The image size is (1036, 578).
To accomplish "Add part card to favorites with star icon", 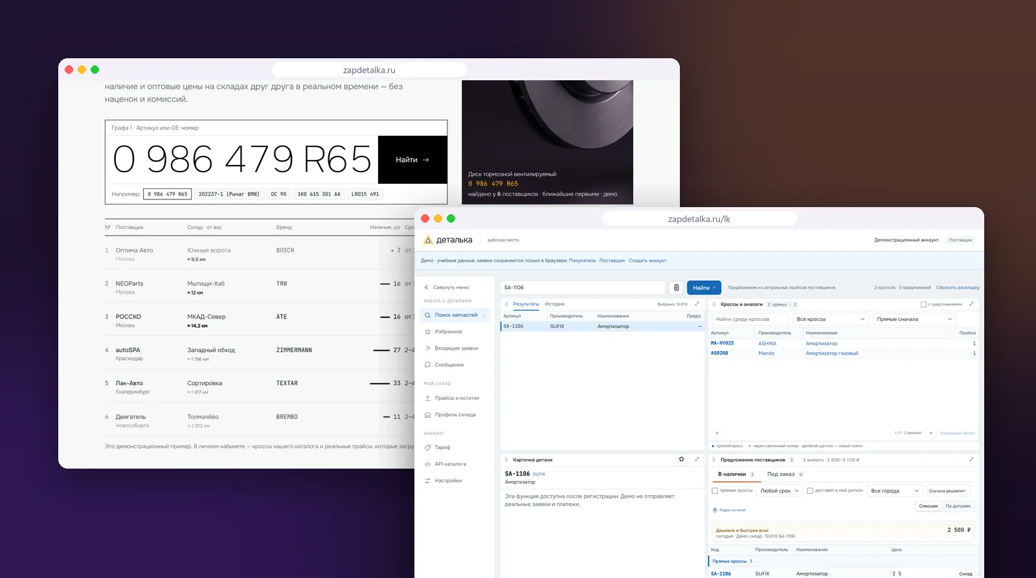I will coord(681,460).
